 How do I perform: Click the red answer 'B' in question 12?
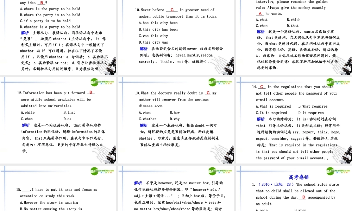(x=91, y=92)
